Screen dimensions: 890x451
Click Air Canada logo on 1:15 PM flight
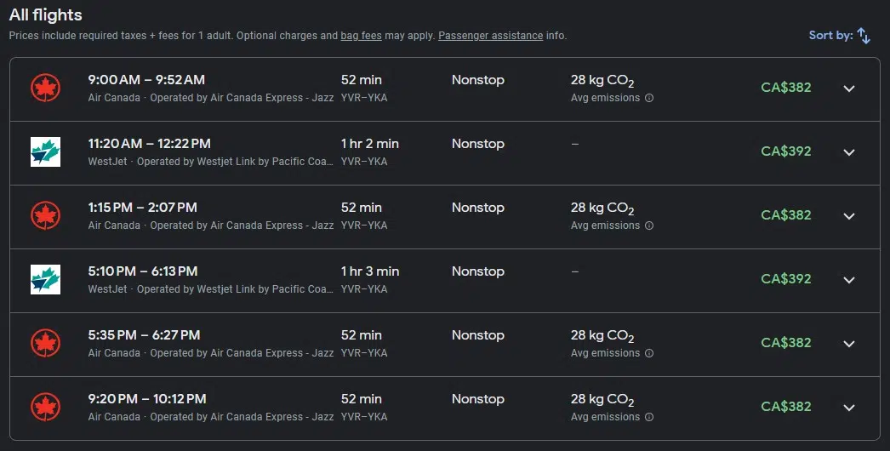click(x=45, y=216)
